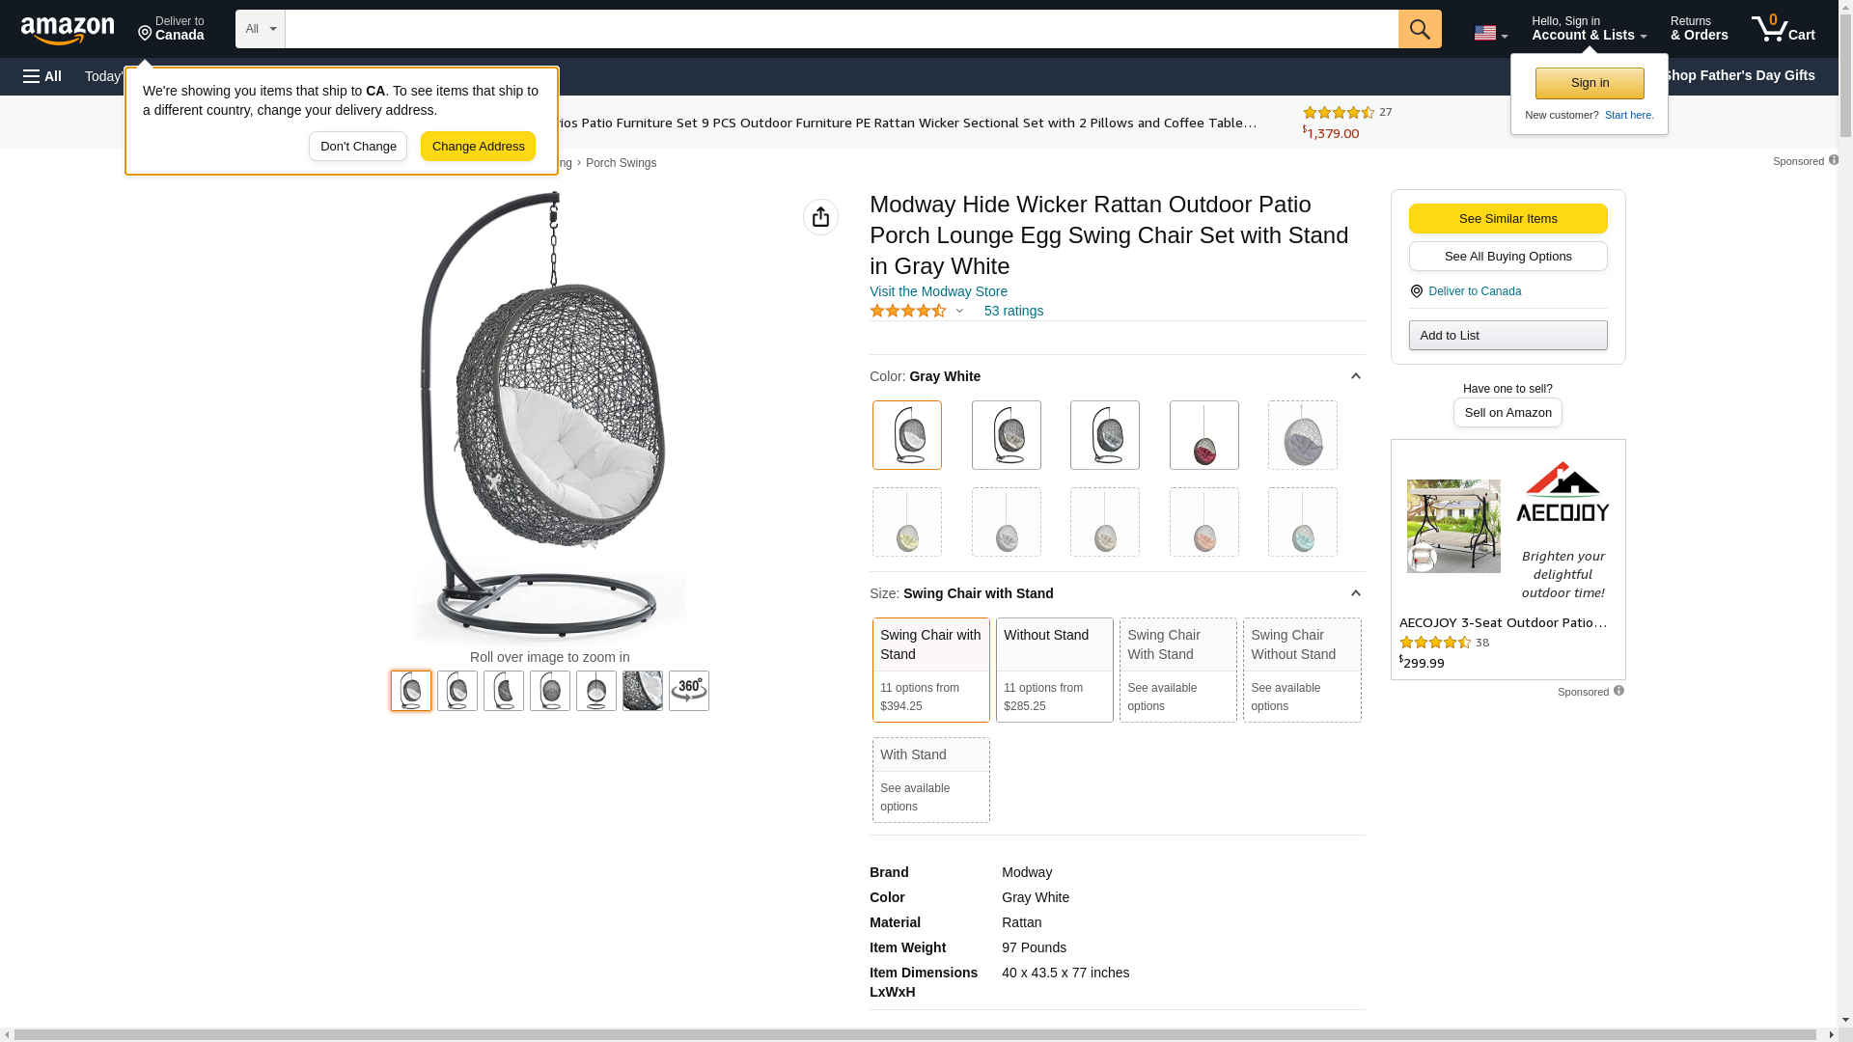Open the 360° view thumbnail

689,691
